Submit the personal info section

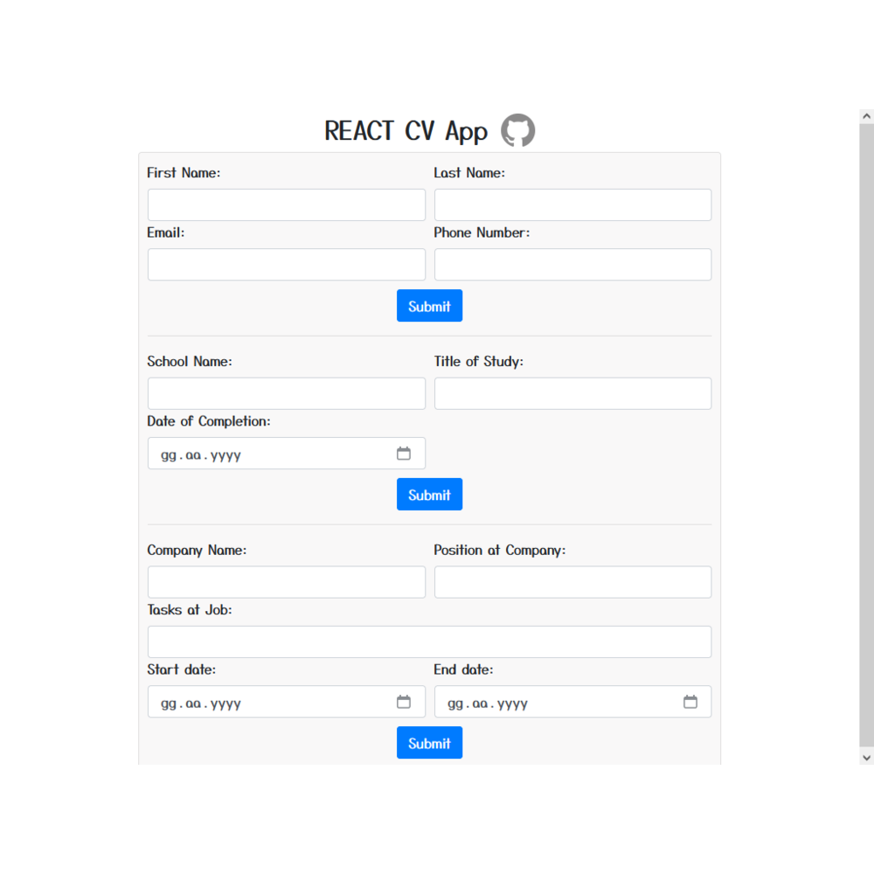429,305
